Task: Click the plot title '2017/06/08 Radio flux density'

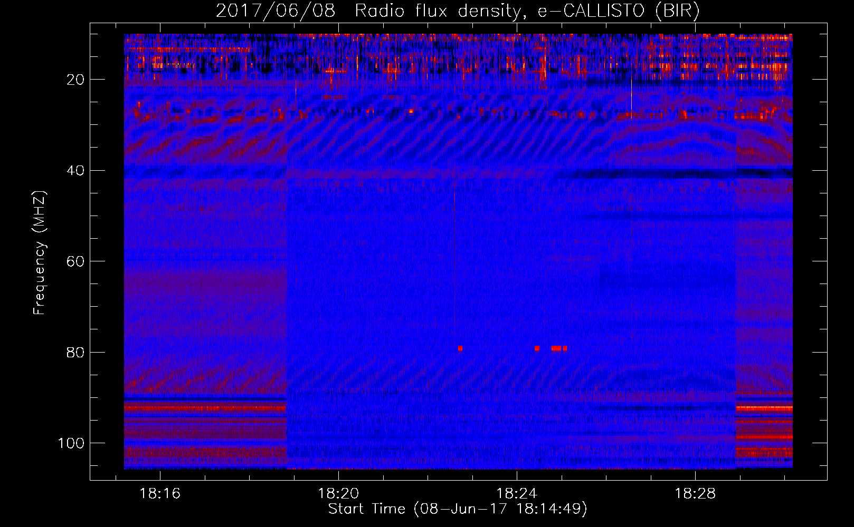Action: 458,11
